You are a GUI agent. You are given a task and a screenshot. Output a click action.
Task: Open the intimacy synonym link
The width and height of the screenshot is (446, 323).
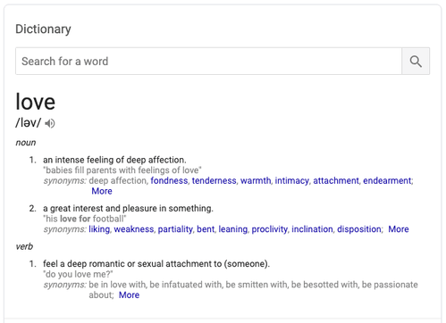pyautogui.click(x=292, y=181)
